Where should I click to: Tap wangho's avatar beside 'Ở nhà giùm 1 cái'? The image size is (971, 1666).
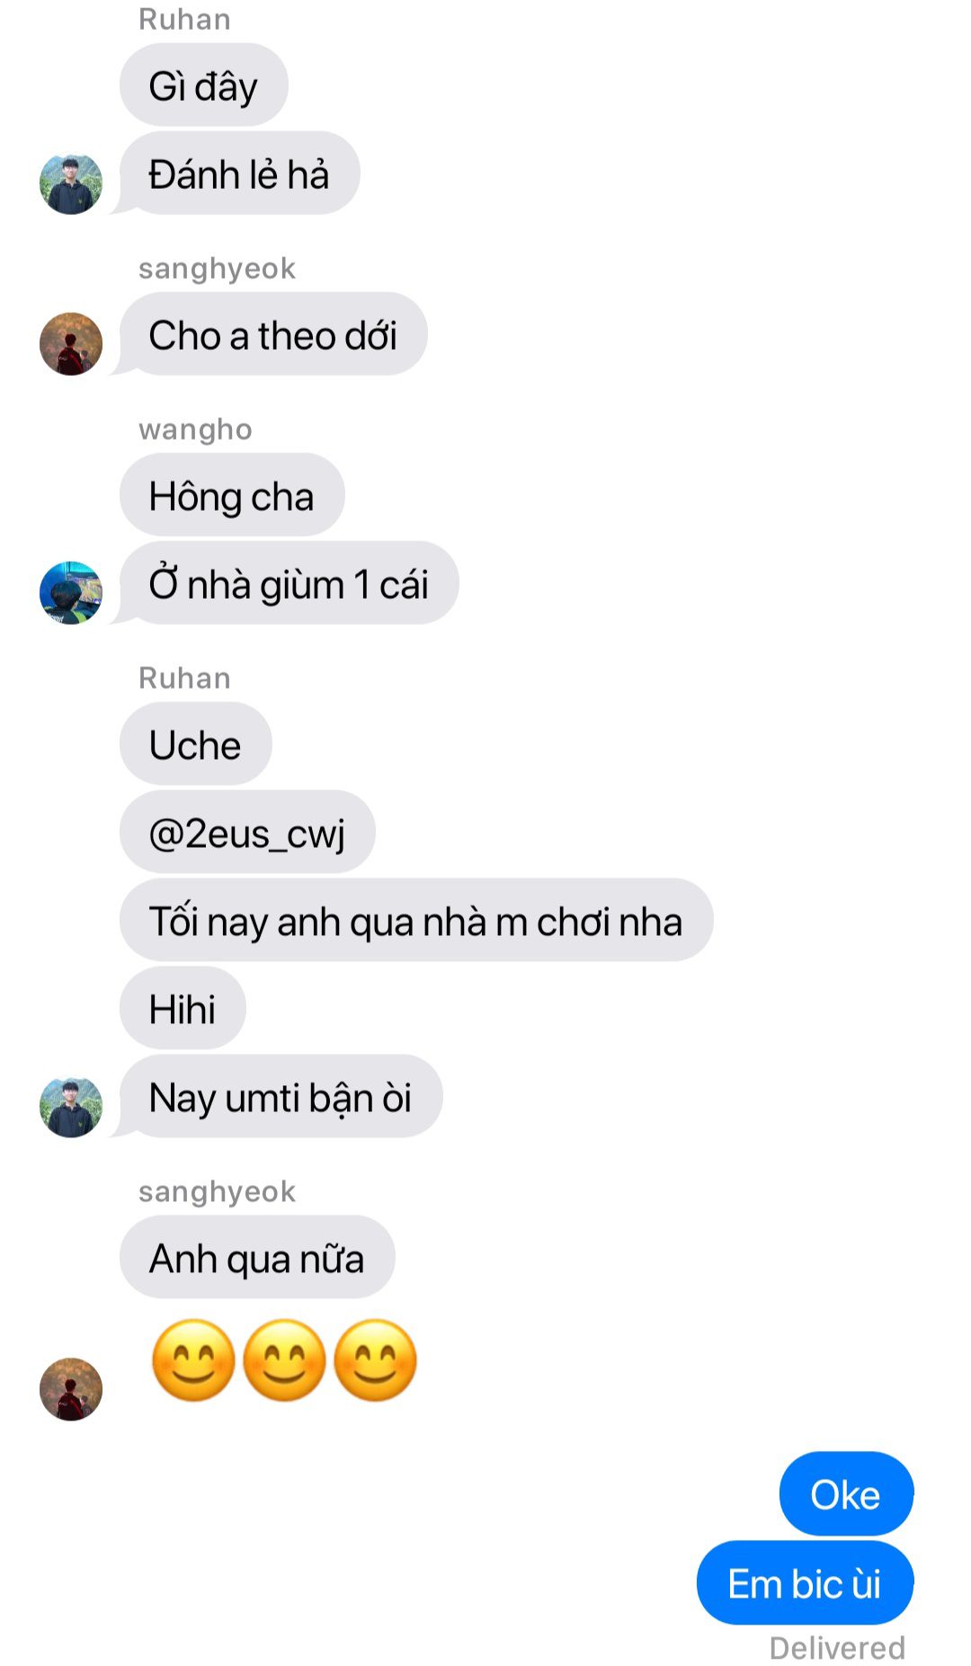[x=71, y=593]
